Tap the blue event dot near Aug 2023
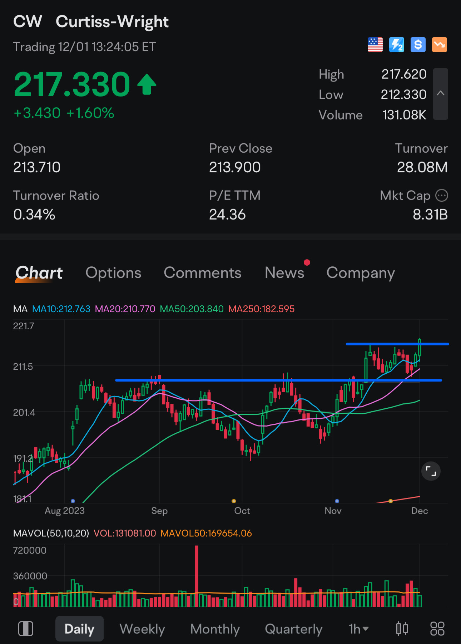Screen dimensions: 461x644 pos(73,501)
